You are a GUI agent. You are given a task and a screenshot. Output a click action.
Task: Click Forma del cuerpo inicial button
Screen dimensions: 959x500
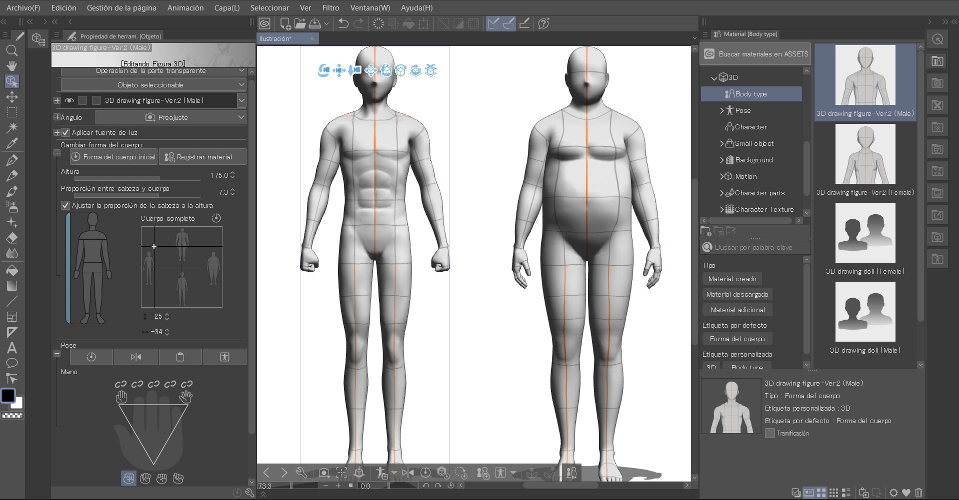pyautogui.click(x=113, y=157)
